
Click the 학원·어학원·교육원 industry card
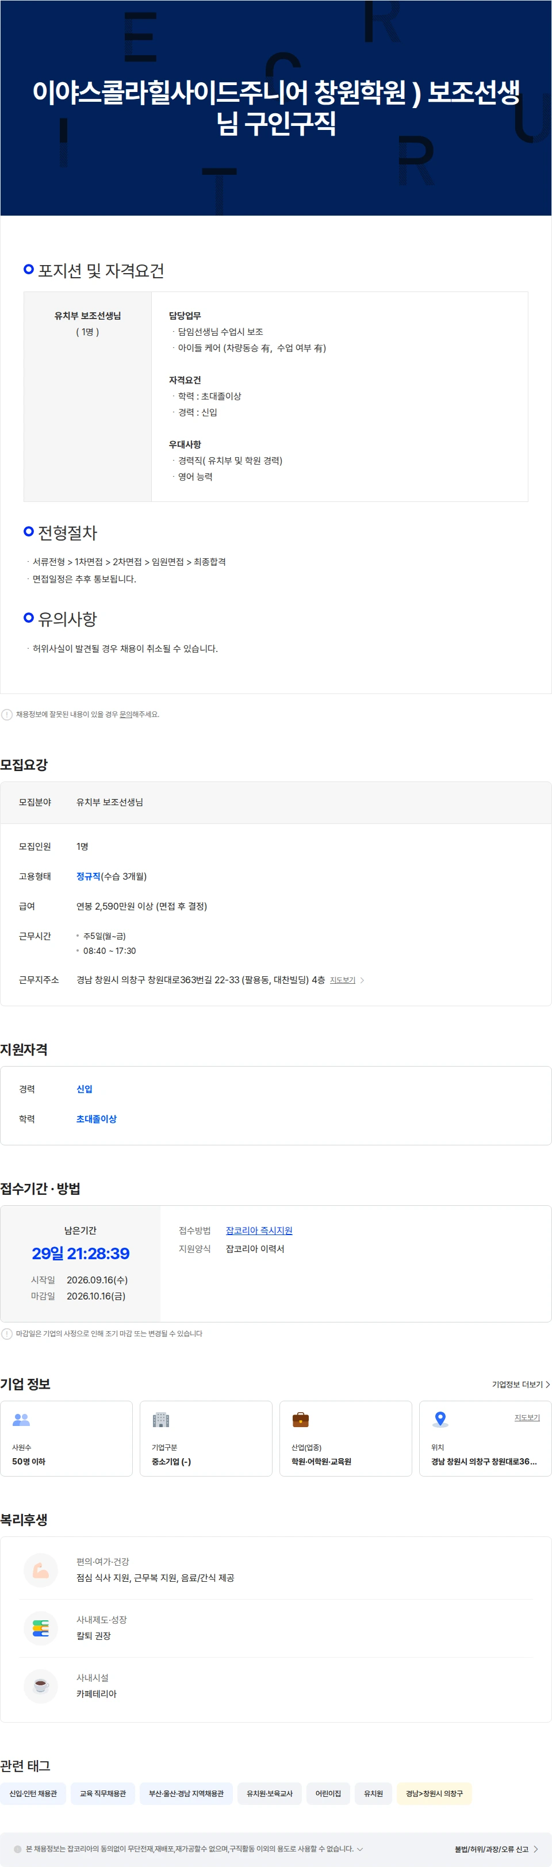coord(346,1439)
